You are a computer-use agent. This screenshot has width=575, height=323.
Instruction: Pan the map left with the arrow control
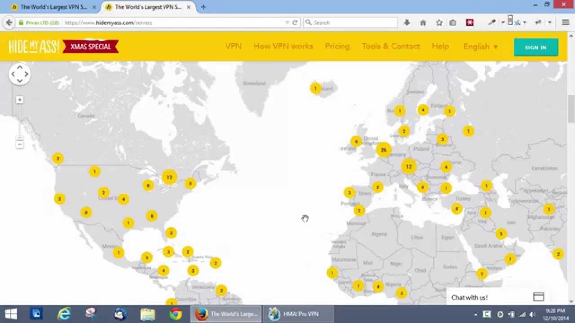13,74
